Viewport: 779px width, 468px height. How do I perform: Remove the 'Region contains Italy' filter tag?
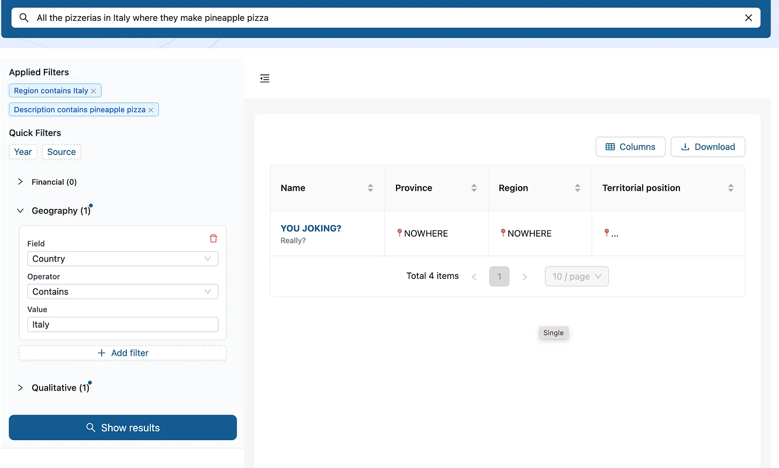tap(94, 91)
